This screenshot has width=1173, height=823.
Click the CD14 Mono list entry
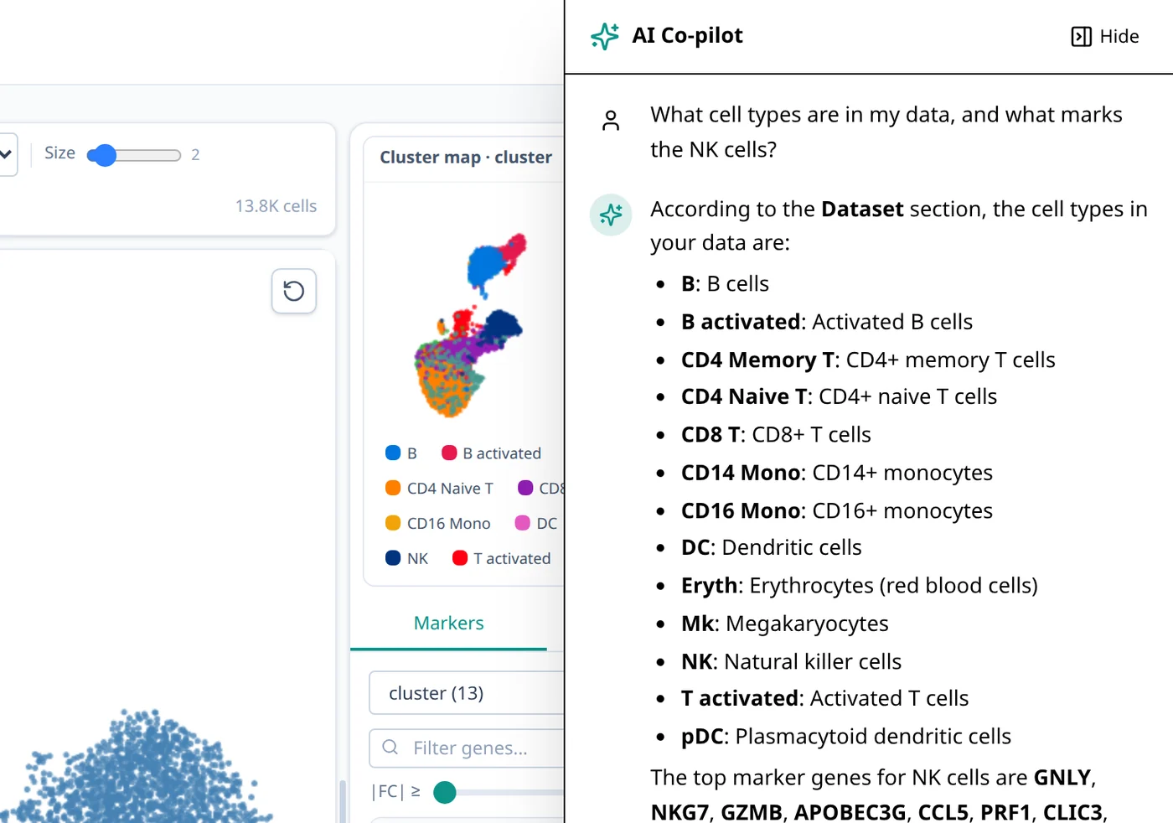coord(836,473)
